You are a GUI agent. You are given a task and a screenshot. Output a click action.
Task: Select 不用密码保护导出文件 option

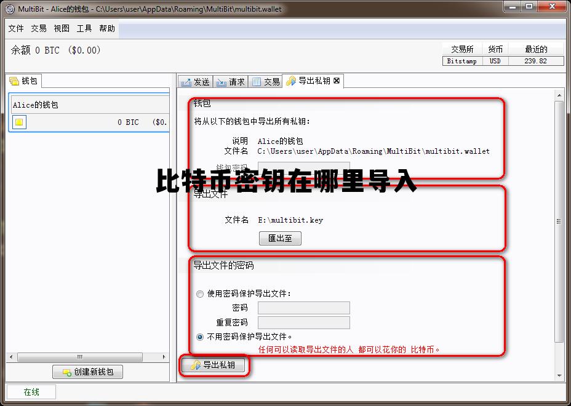click(200, 336)
